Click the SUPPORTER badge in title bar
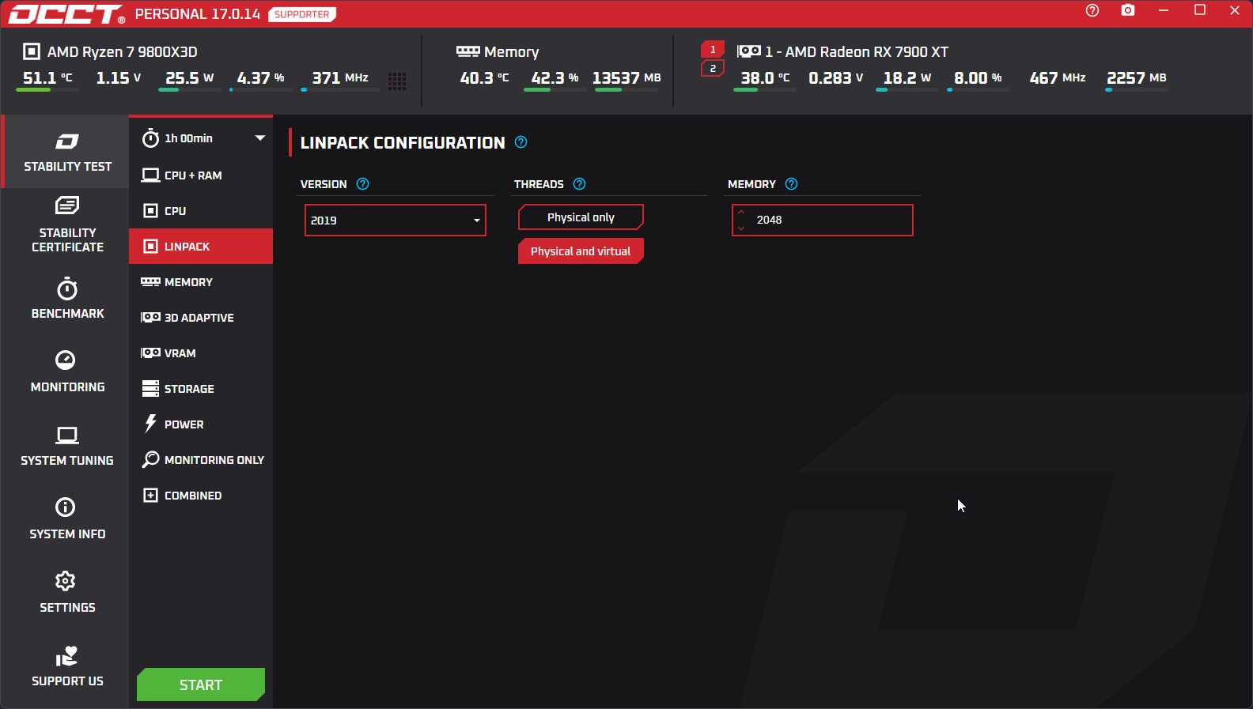This screenshot has height=709, width=1253. (x=302, y=14)
